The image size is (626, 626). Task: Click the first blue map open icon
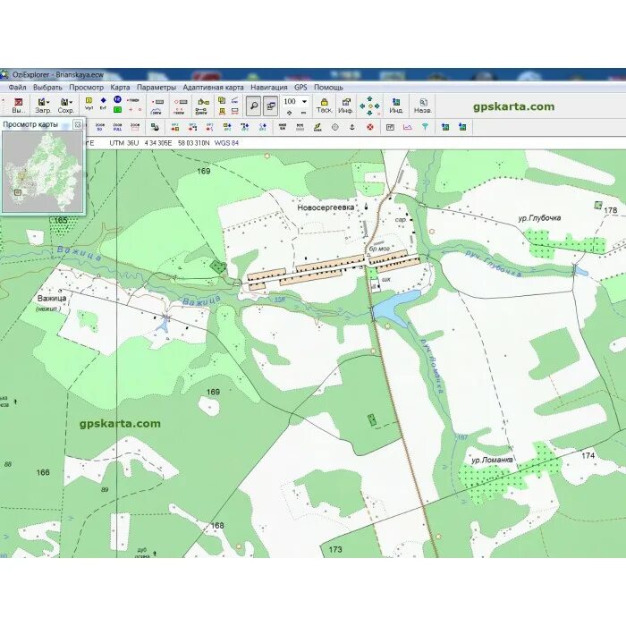(x=445, y=127)
